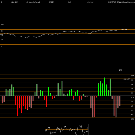Click the 'SI MunafaSutraR' header text
Viewport: 135px width, 135px height.
coord(33,2)
